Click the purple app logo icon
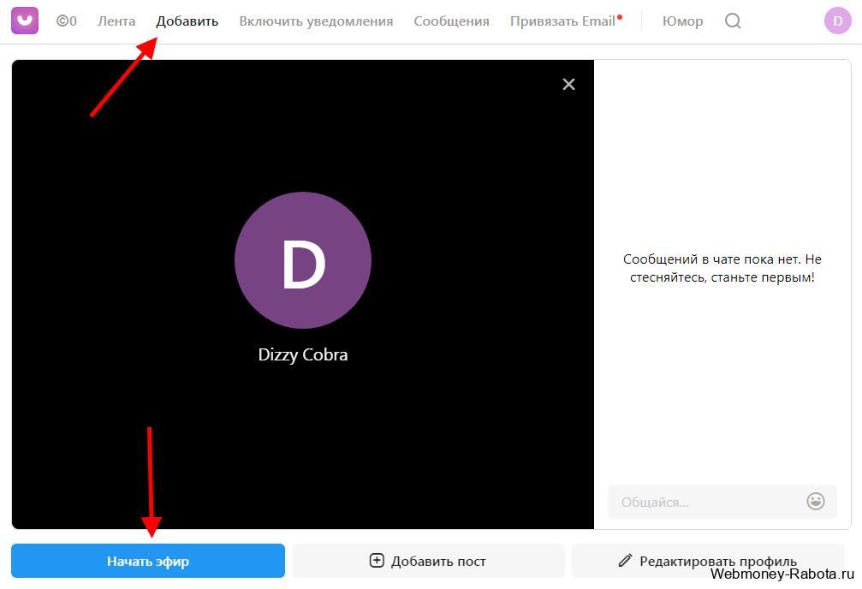The width and height of the screenshot is (862, 589). click(25, 21)
